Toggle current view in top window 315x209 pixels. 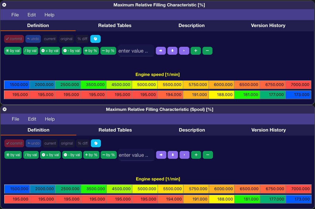50,39
